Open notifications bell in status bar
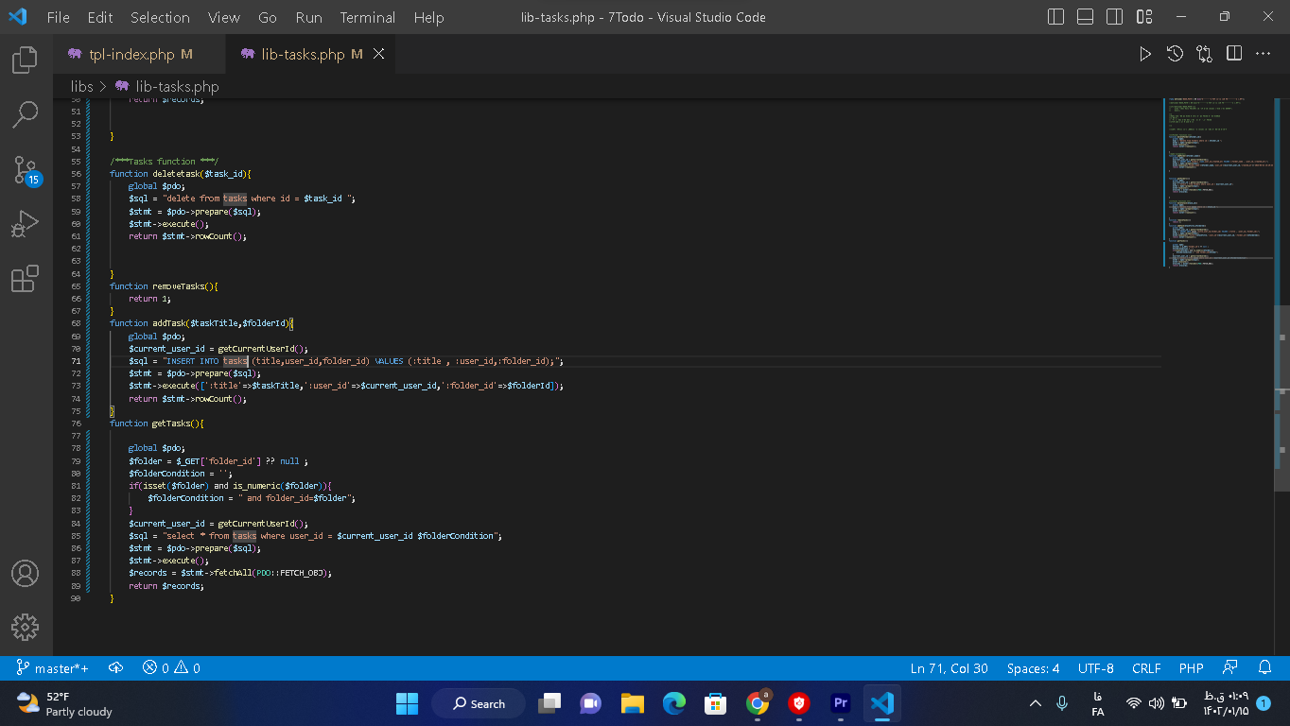The height and width of the screenshot is (726, 1290). pyautogui.click(x=1264, y=668)
